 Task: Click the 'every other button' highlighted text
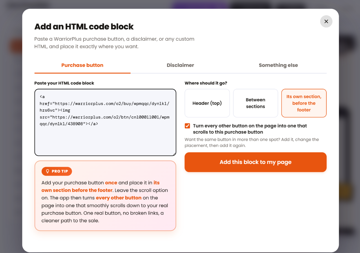(x=119, y=198)
